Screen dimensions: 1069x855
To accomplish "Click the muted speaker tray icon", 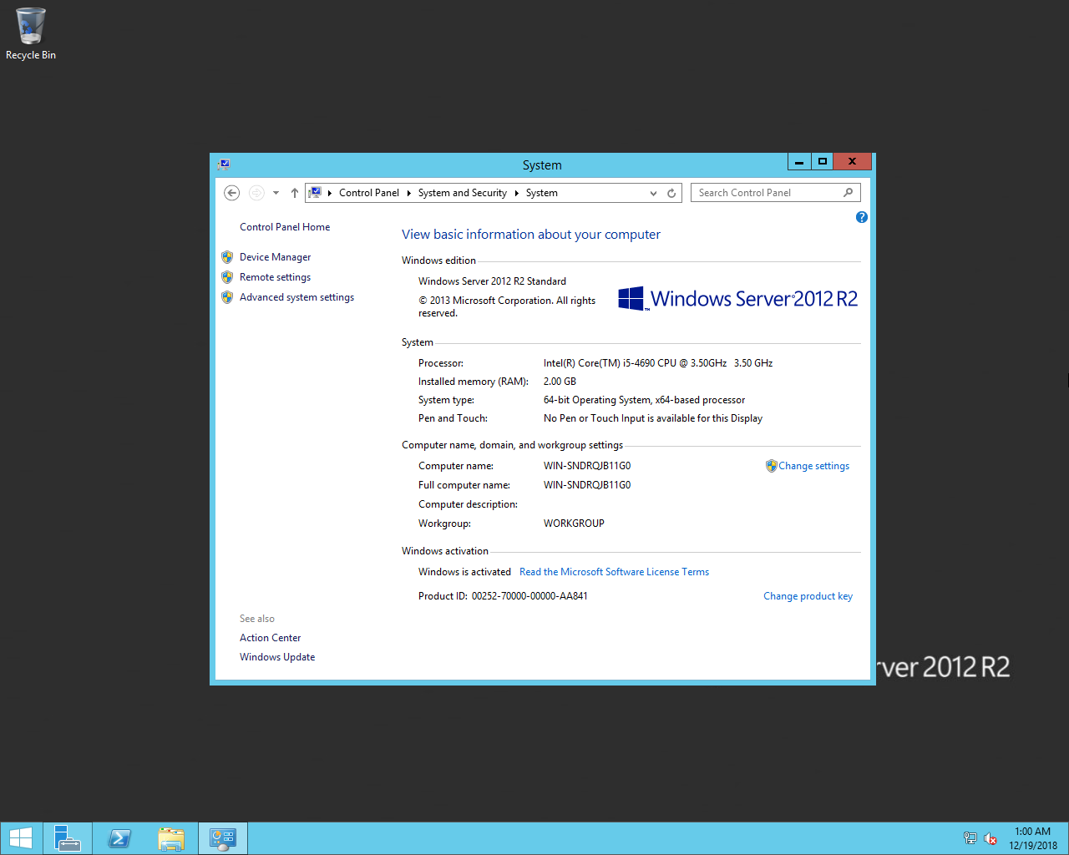I will (990, 838).
